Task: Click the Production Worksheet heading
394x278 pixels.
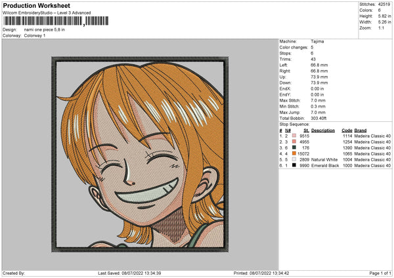Action: pyautogui.click(x=36, y=5)
